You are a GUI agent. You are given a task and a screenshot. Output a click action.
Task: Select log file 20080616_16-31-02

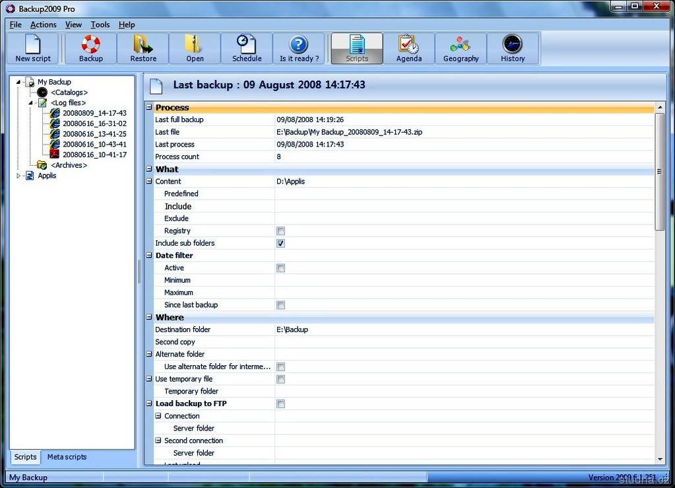[x=94, y=123]
